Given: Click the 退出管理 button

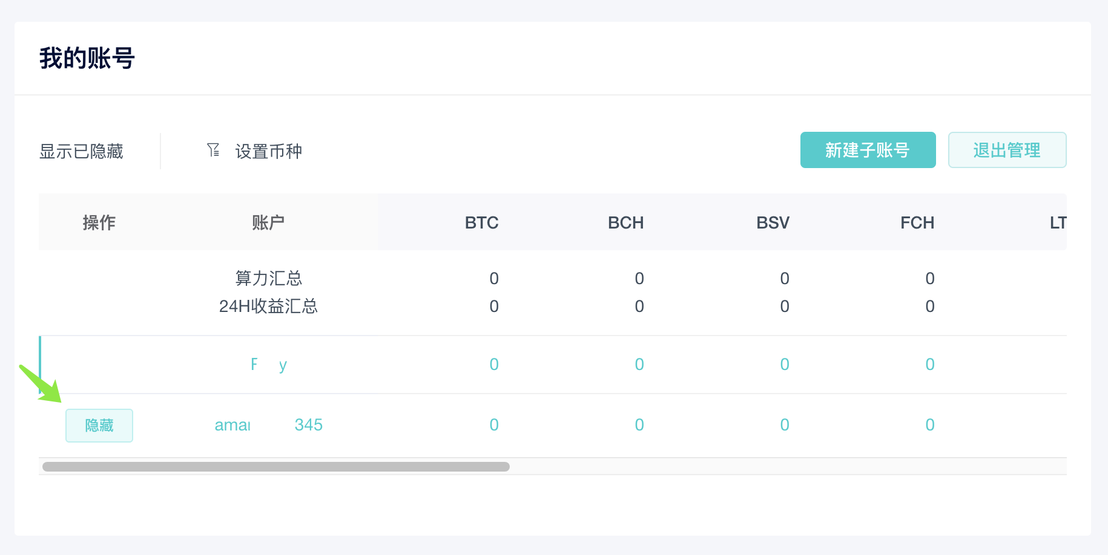Looking at the screenshot, I should coord(1007,150).
